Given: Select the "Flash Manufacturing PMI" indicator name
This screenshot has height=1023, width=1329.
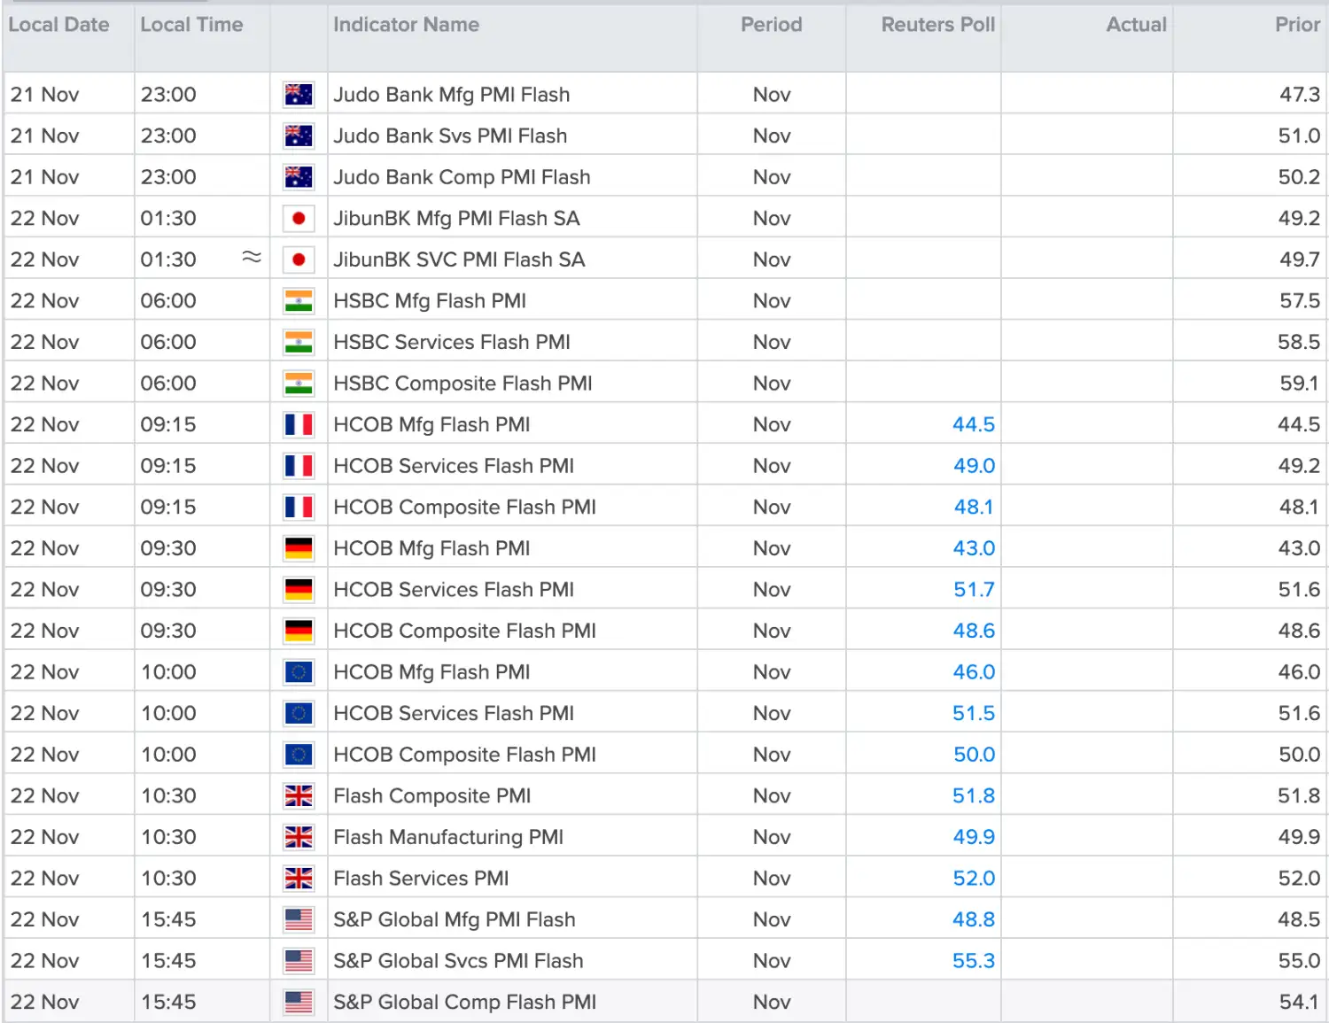Looking at the screenshot, I should 448,837.
